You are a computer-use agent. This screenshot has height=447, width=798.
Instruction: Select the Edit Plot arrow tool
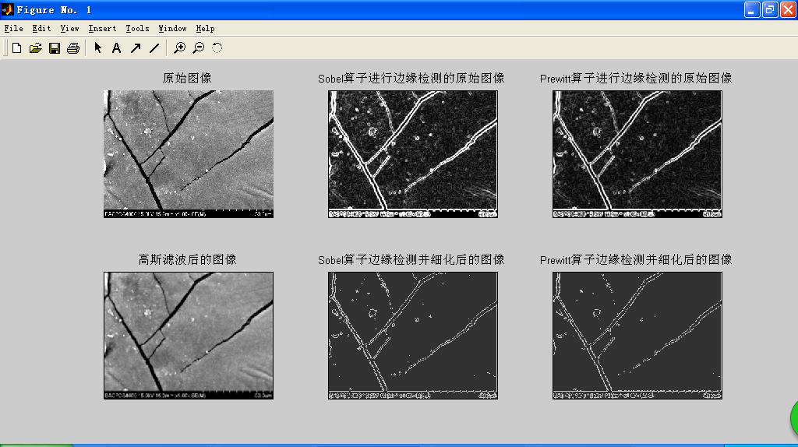(97, 48)
